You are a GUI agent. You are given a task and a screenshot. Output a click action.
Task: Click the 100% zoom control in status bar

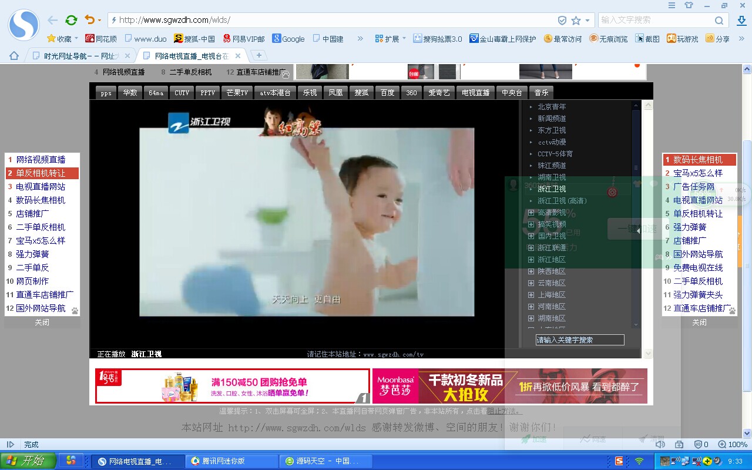[x=737, y=445]
